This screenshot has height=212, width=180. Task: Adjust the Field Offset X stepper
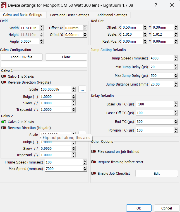click(x=85, y=28)
